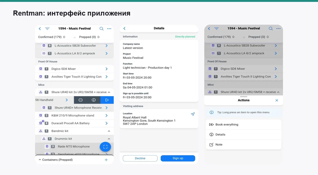Open Prepped (0) dropdown in left screen

tap(89, 37)
